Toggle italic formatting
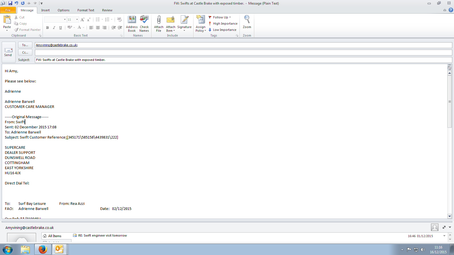 (54, 27)
